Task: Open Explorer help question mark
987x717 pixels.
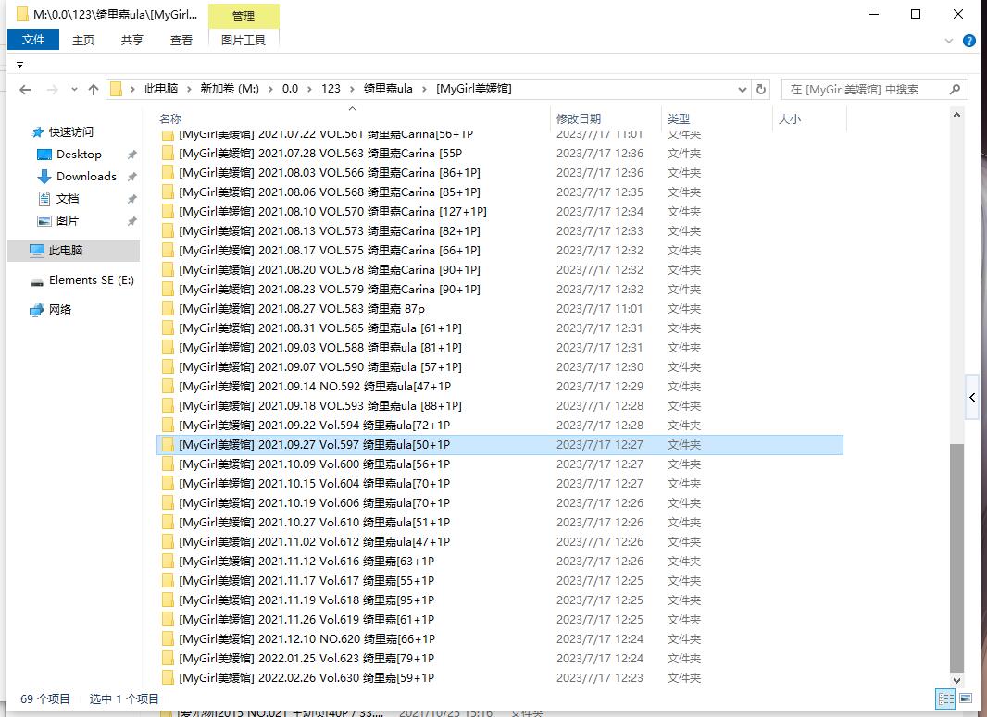Action: tap(969, 41)
